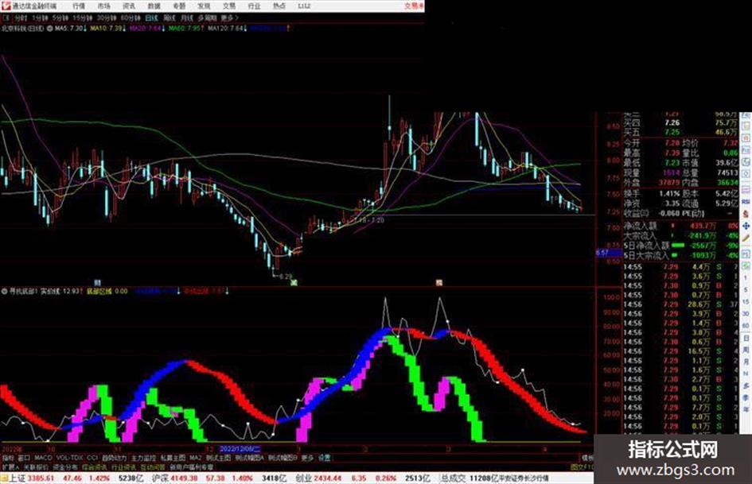The height and width of the screenshot is (484, 752).
Task: Click the 上证 index in status bar
Action: [x=18, y=478]
